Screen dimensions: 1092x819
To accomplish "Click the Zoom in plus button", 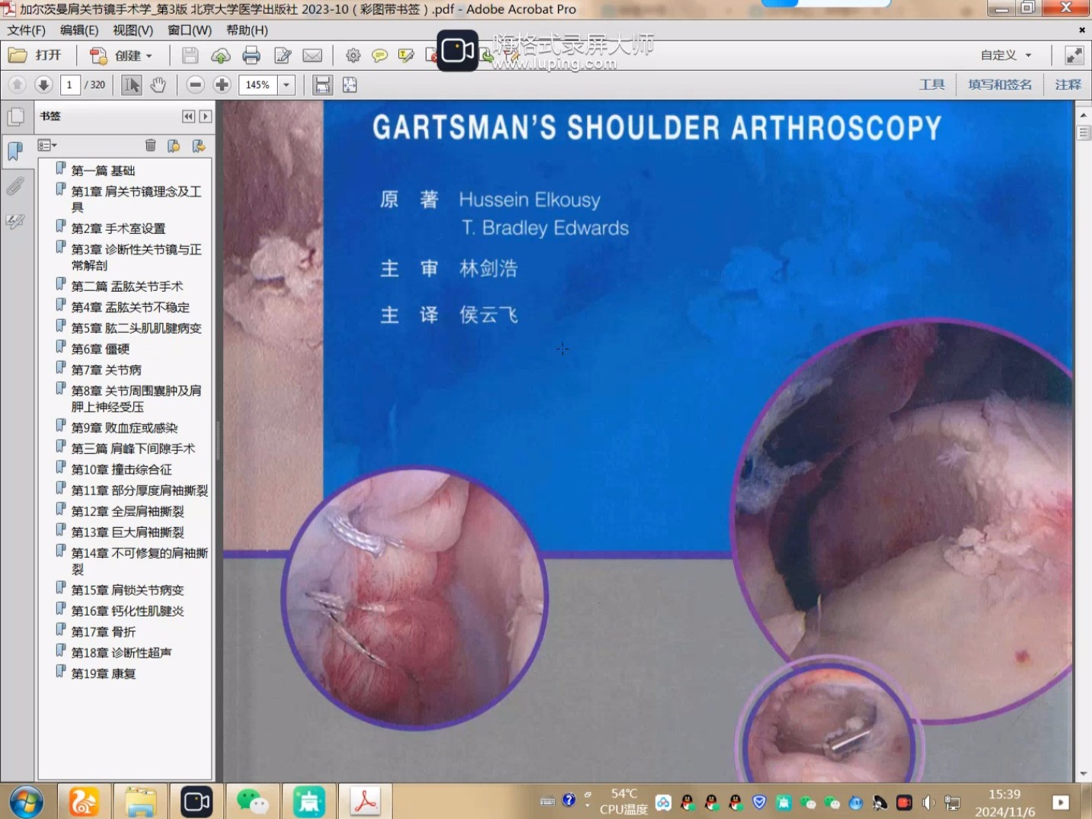I will (222, 85).
